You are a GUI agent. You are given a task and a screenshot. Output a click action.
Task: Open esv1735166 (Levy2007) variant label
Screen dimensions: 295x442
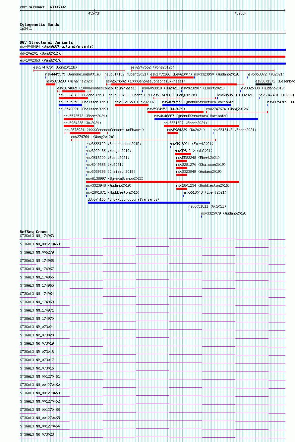tap(171, 74)
